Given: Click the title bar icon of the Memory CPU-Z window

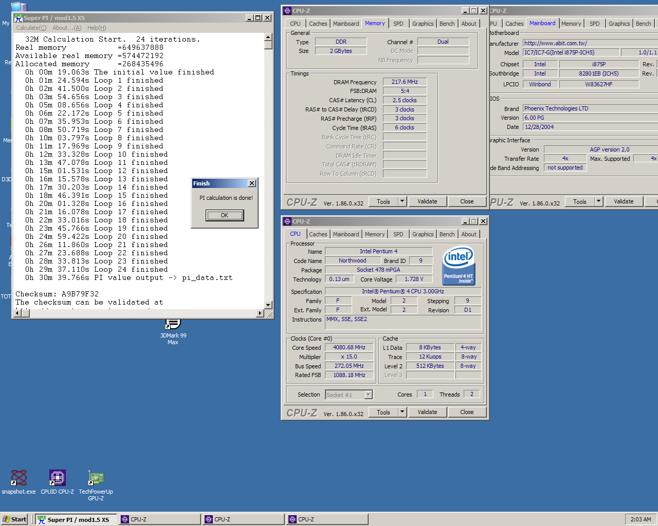Looking at the screenshot, I should tap(287, 11).
